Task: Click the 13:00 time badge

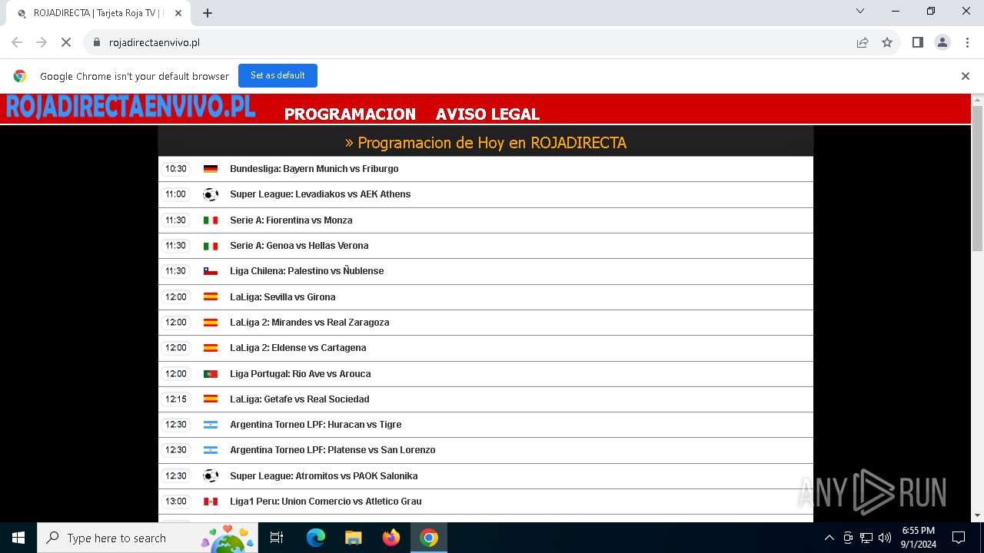Action: point(176,502)
